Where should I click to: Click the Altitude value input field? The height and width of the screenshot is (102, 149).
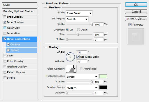coord(82,61)
